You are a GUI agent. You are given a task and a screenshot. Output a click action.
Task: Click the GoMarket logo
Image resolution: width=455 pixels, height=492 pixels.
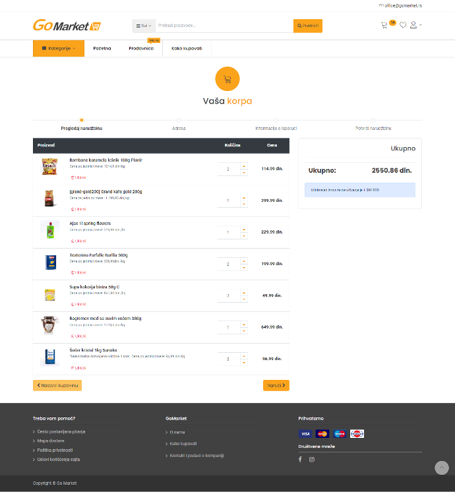click(x=67, y=25)
